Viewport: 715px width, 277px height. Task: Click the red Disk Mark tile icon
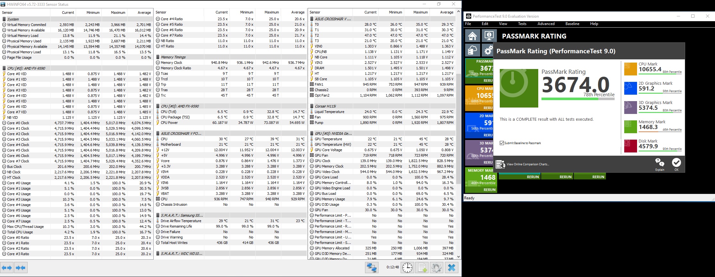630,146
